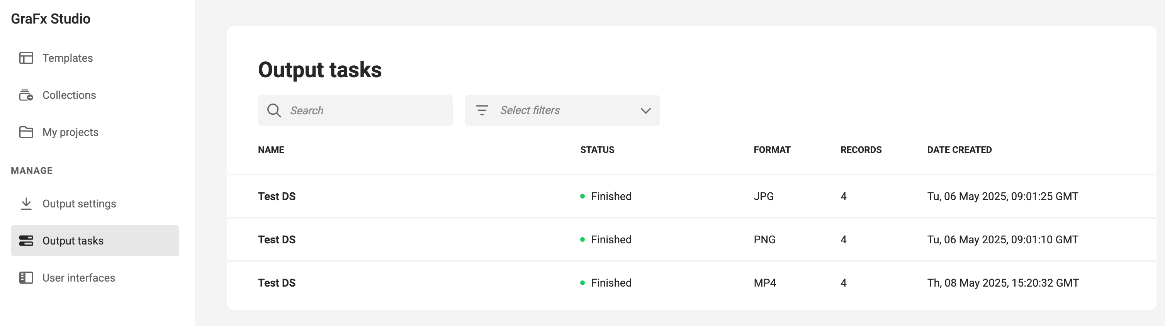The image size is (1165, 326).
Task: Sort by the Status column header
Action: [x=597, y=149]
